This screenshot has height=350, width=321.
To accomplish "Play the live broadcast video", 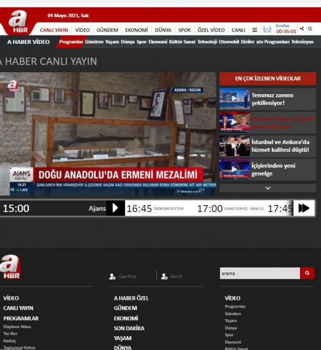I will (108, 134).
